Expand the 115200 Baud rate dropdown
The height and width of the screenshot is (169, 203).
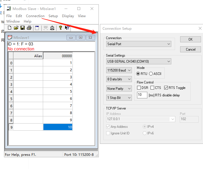pos(119,70)
